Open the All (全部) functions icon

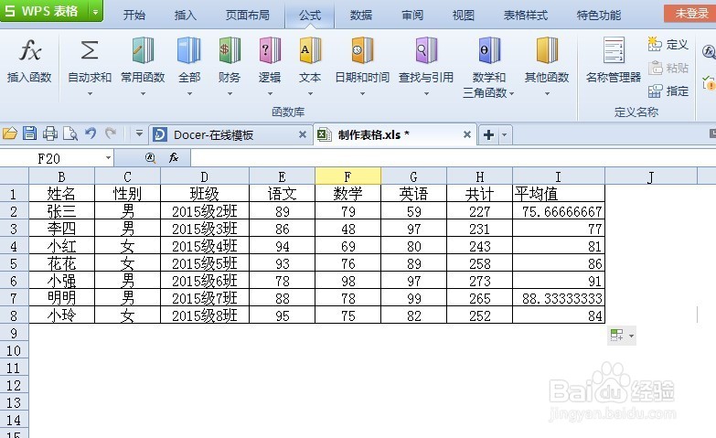(x=189, y=50)
